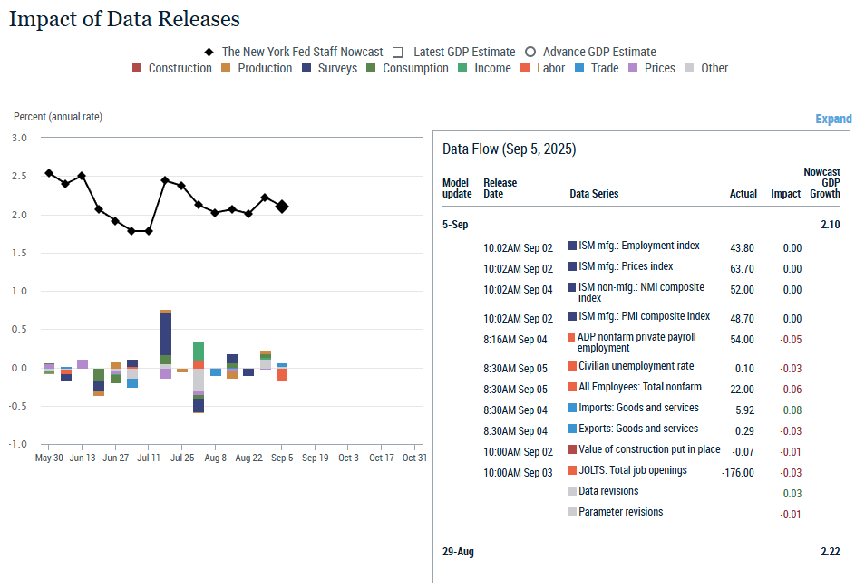Click the Other legend icon
Screen dimensions: 855x588
(690, 69)
